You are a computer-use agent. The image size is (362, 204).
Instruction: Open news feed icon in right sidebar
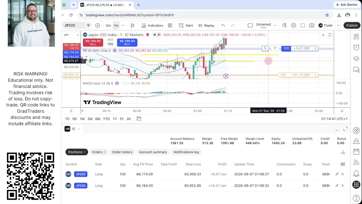356,163
